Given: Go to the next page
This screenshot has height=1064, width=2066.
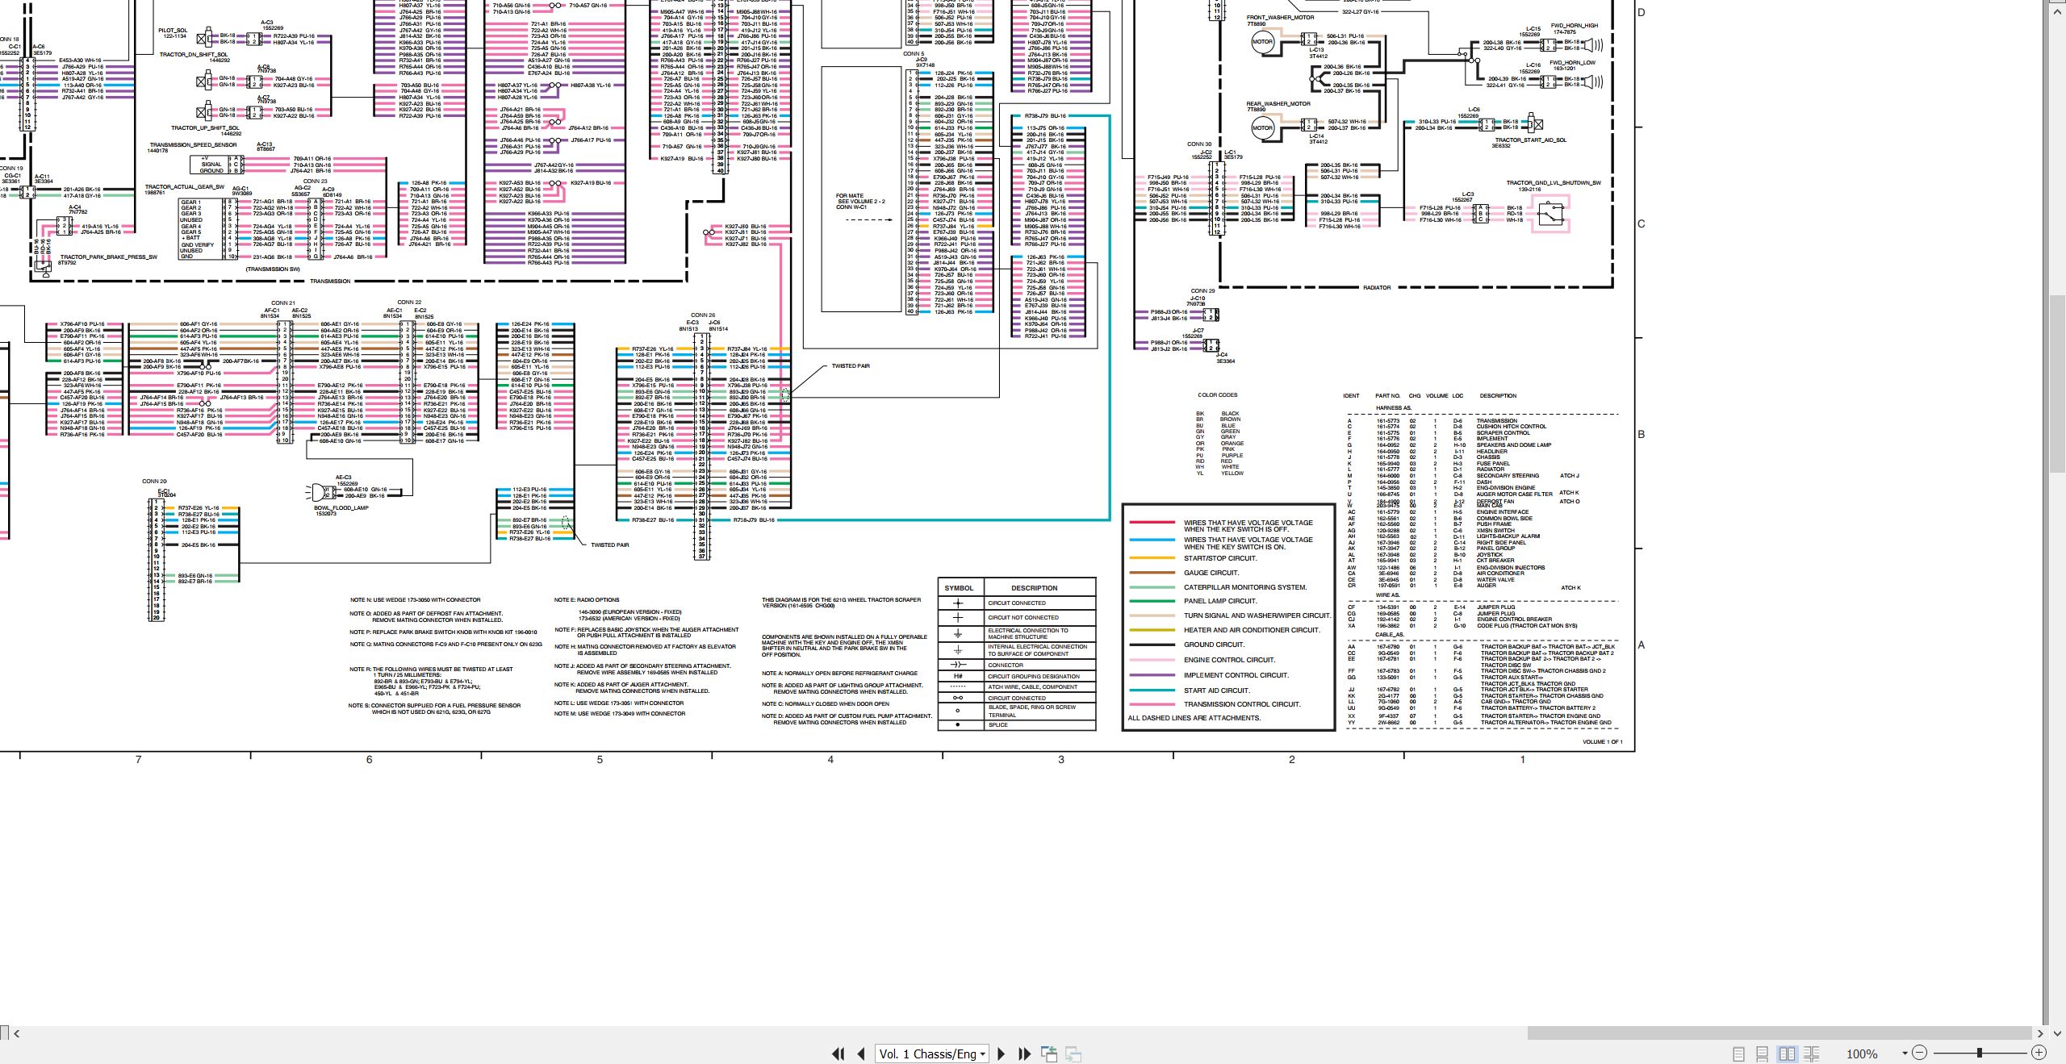Looking at the screenshot, I should tap(1002, 1054).
